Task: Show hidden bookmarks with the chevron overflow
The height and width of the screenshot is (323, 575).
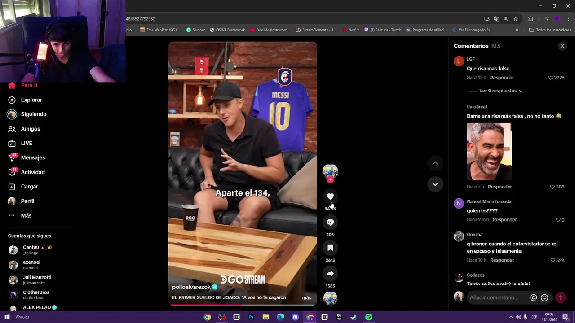Action: click(517, 30)
